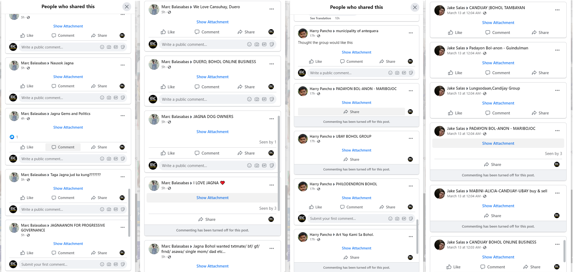Like the Padayon Bol-anon - Guindulman post
This screenshot has width=573, height=272.
click(x=455, y=73)
